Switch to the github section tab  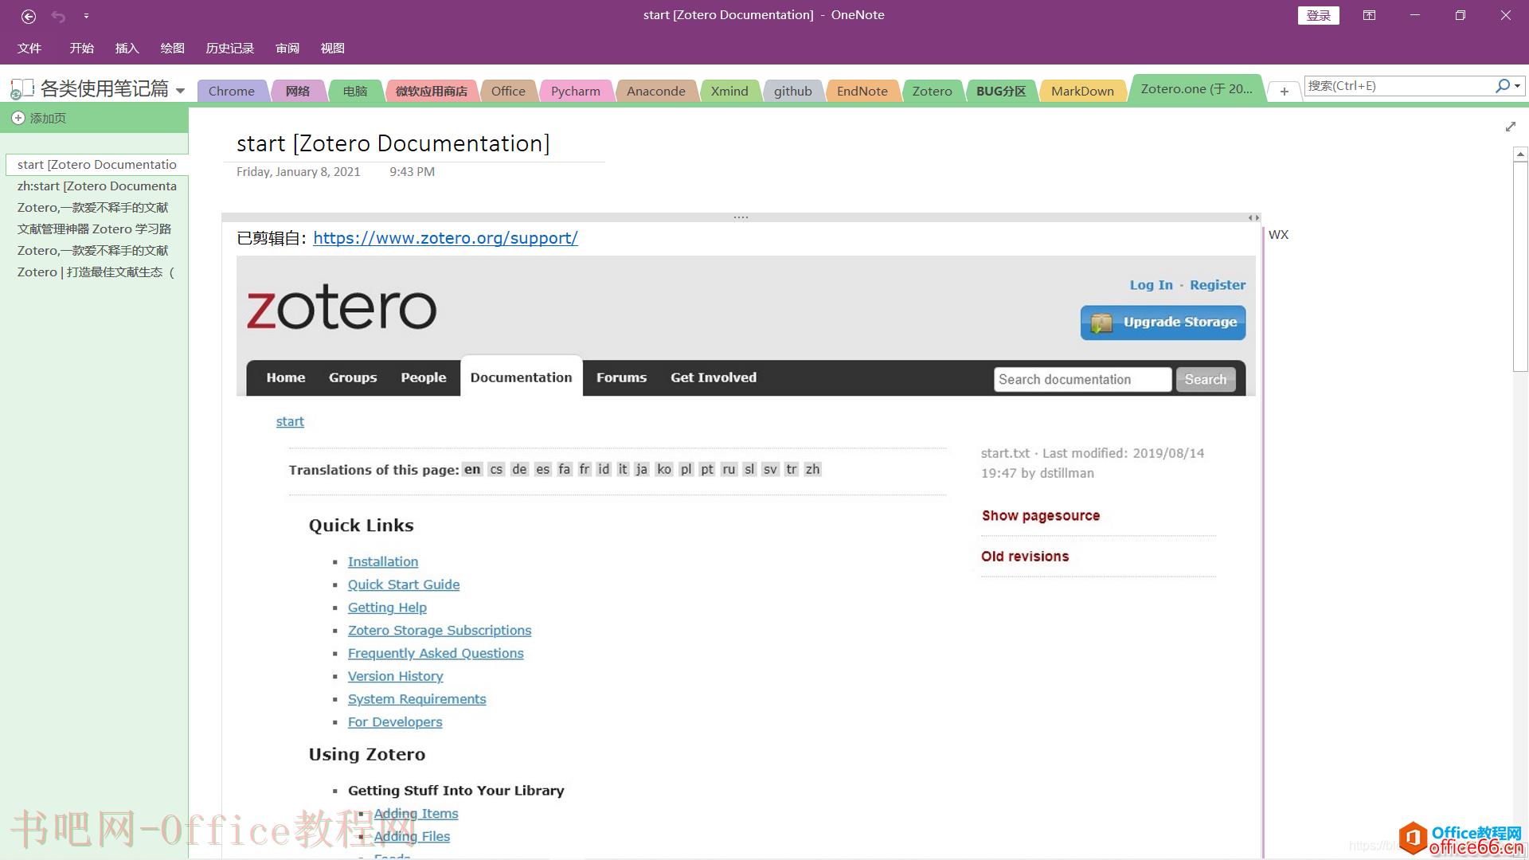click(793, 91)
